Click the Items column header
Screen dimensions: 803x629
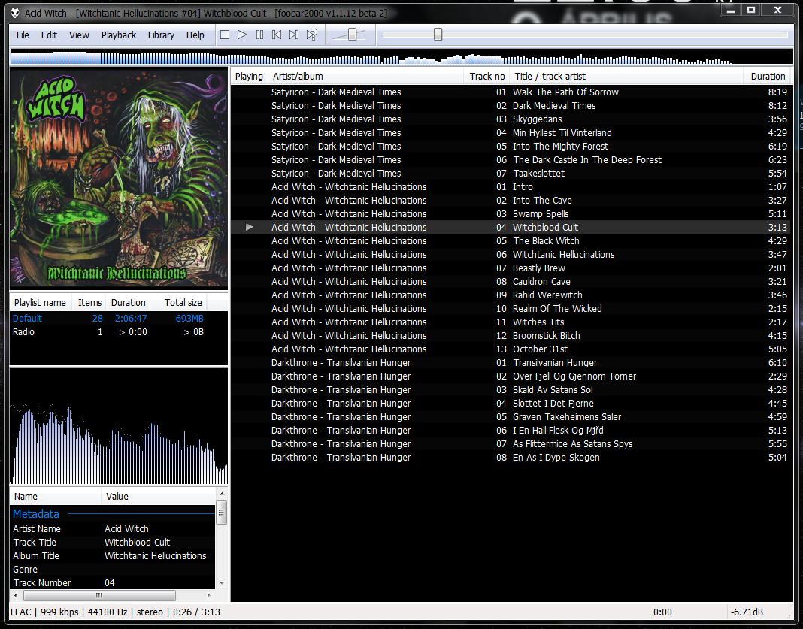(89, 302)
